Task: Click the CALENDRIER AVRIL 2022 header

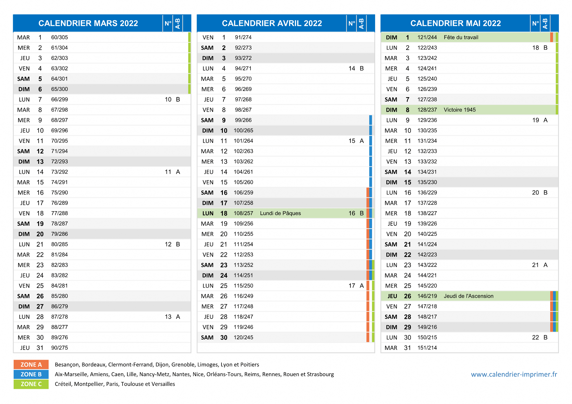Action: coord(272,23)
